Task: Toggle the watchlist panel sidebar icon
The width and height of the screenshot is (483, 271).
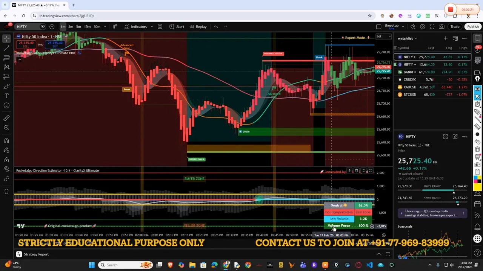Action: coord(477,38)
